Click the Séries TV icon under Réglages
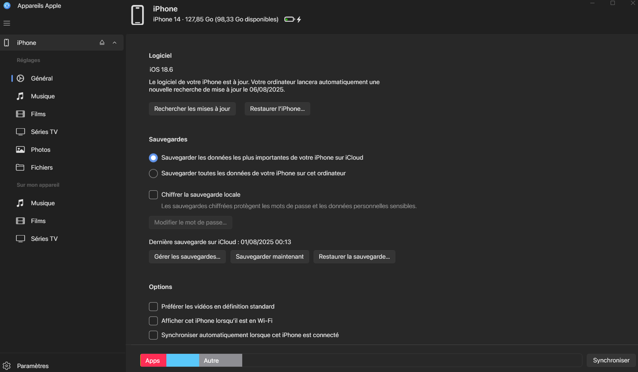638x372 pixels. (20, 132)
